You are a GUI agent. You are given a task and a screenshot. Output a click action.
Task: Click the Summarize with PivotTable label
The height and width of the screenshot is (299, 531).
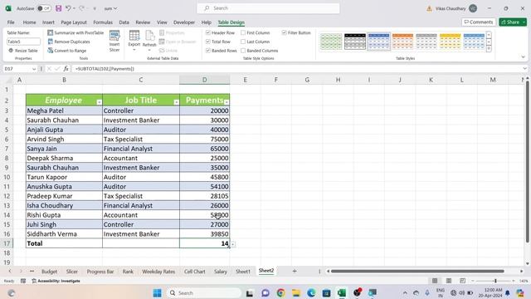(79, 33)
